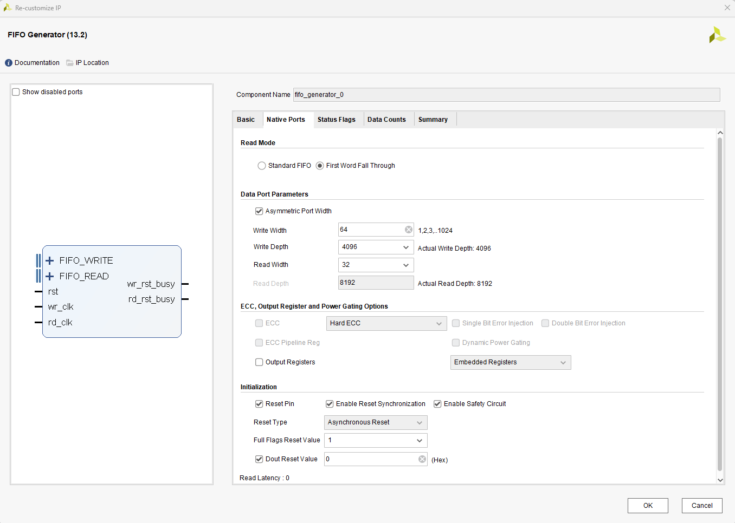Select First Word Fall Through read mode
The width and height of the screenshot is (735, 523).
[x=320, y=166]
